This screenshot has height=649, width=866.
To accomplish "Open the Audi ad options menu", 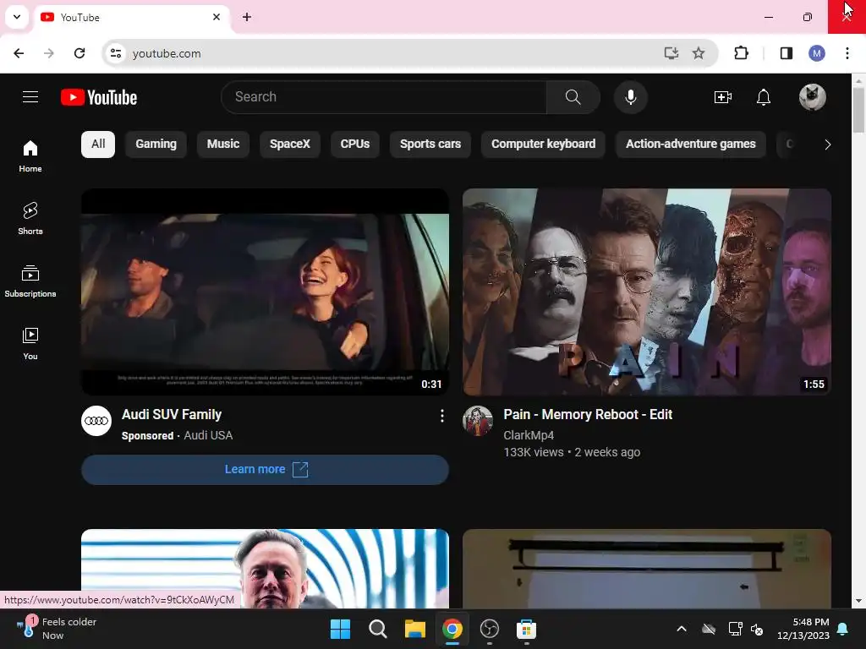I will (x=441, y=416).
